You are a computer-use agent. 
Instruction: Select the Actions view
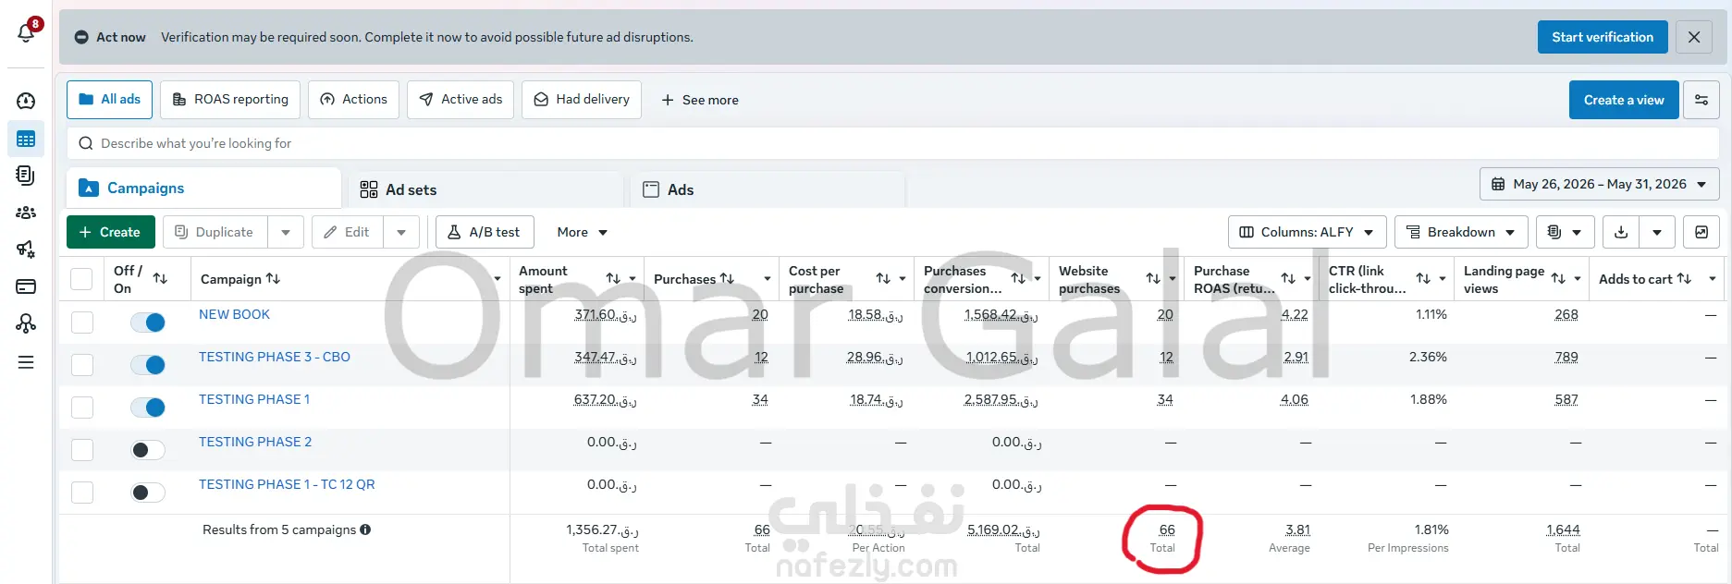pyautogui.click(x=353, y=100)
